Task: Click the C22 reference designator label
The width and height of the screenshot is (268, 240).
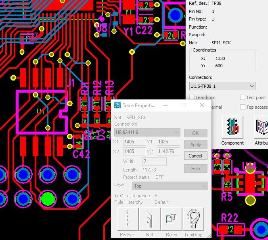Action: (144, 31)
